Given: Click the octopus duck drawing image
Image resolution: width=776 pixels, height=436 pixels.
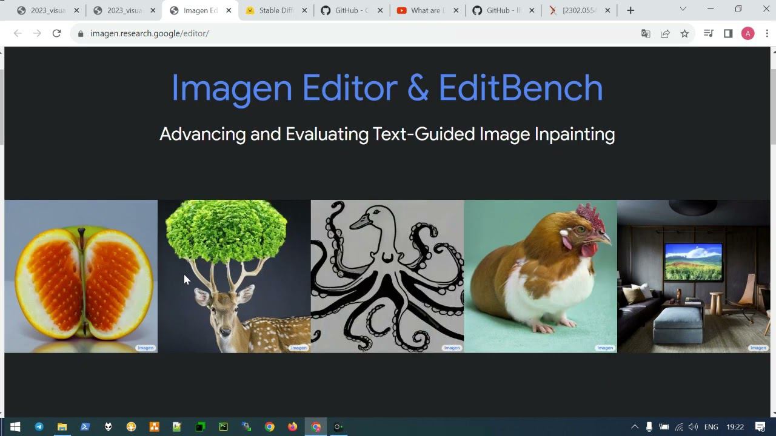Looking at the screenshot, I should coord(387,276).
